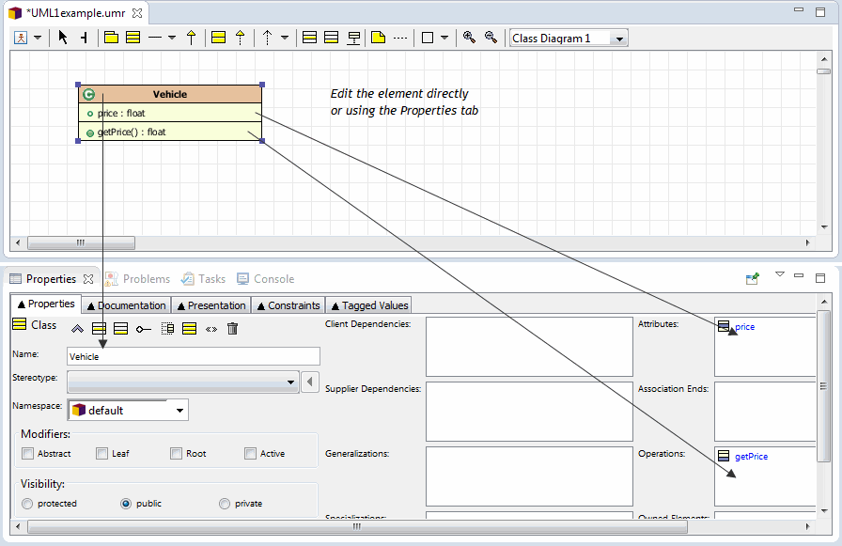Click the trash delete icon in Properties
Screen dimensions: 842x546
point(233,329)
